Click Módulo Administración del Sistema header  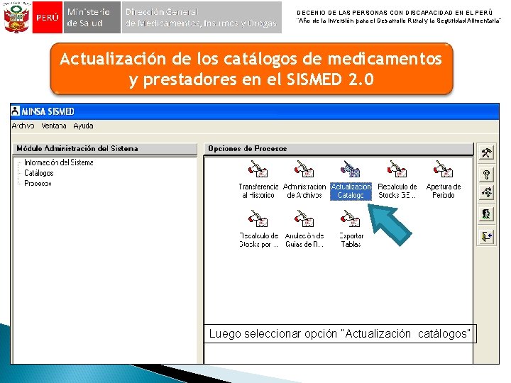[105, 149]
